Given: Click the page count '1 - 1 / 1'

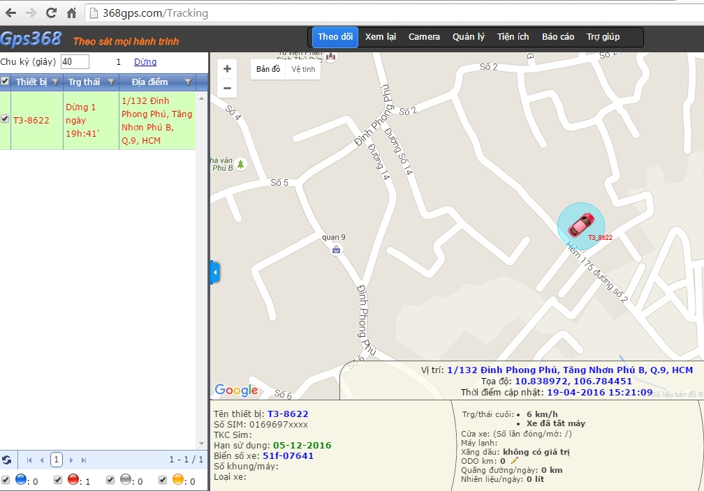Looking at the screenshot, I should 186,460.
